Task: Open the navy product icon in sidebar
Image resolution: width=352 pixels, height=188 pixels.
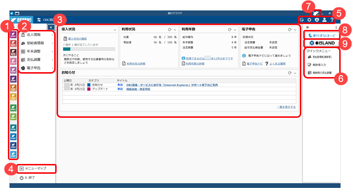Action: pos(13,145)
